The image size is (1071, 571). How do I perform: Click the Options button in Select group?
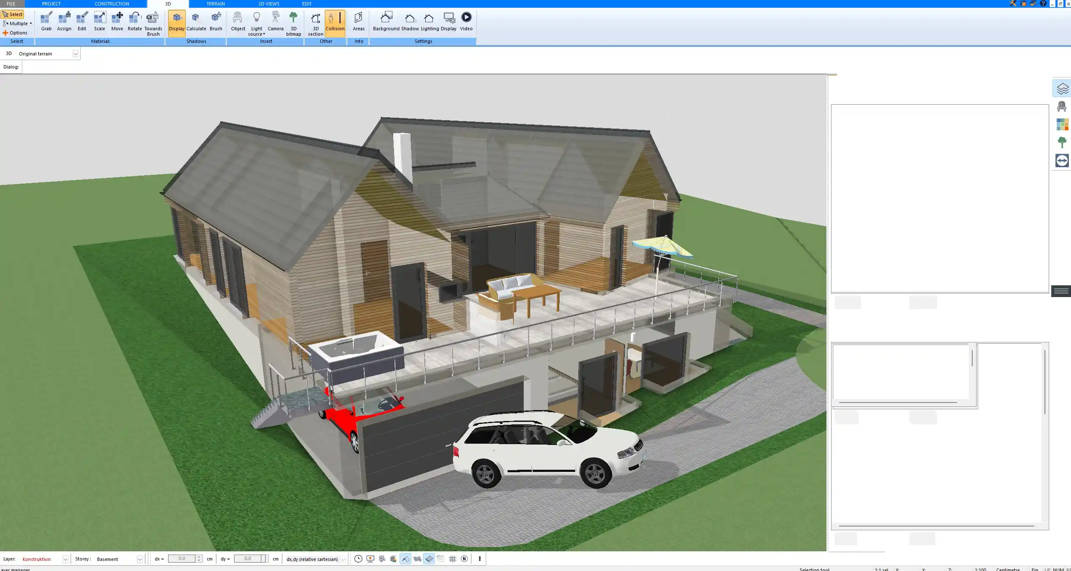17,32
